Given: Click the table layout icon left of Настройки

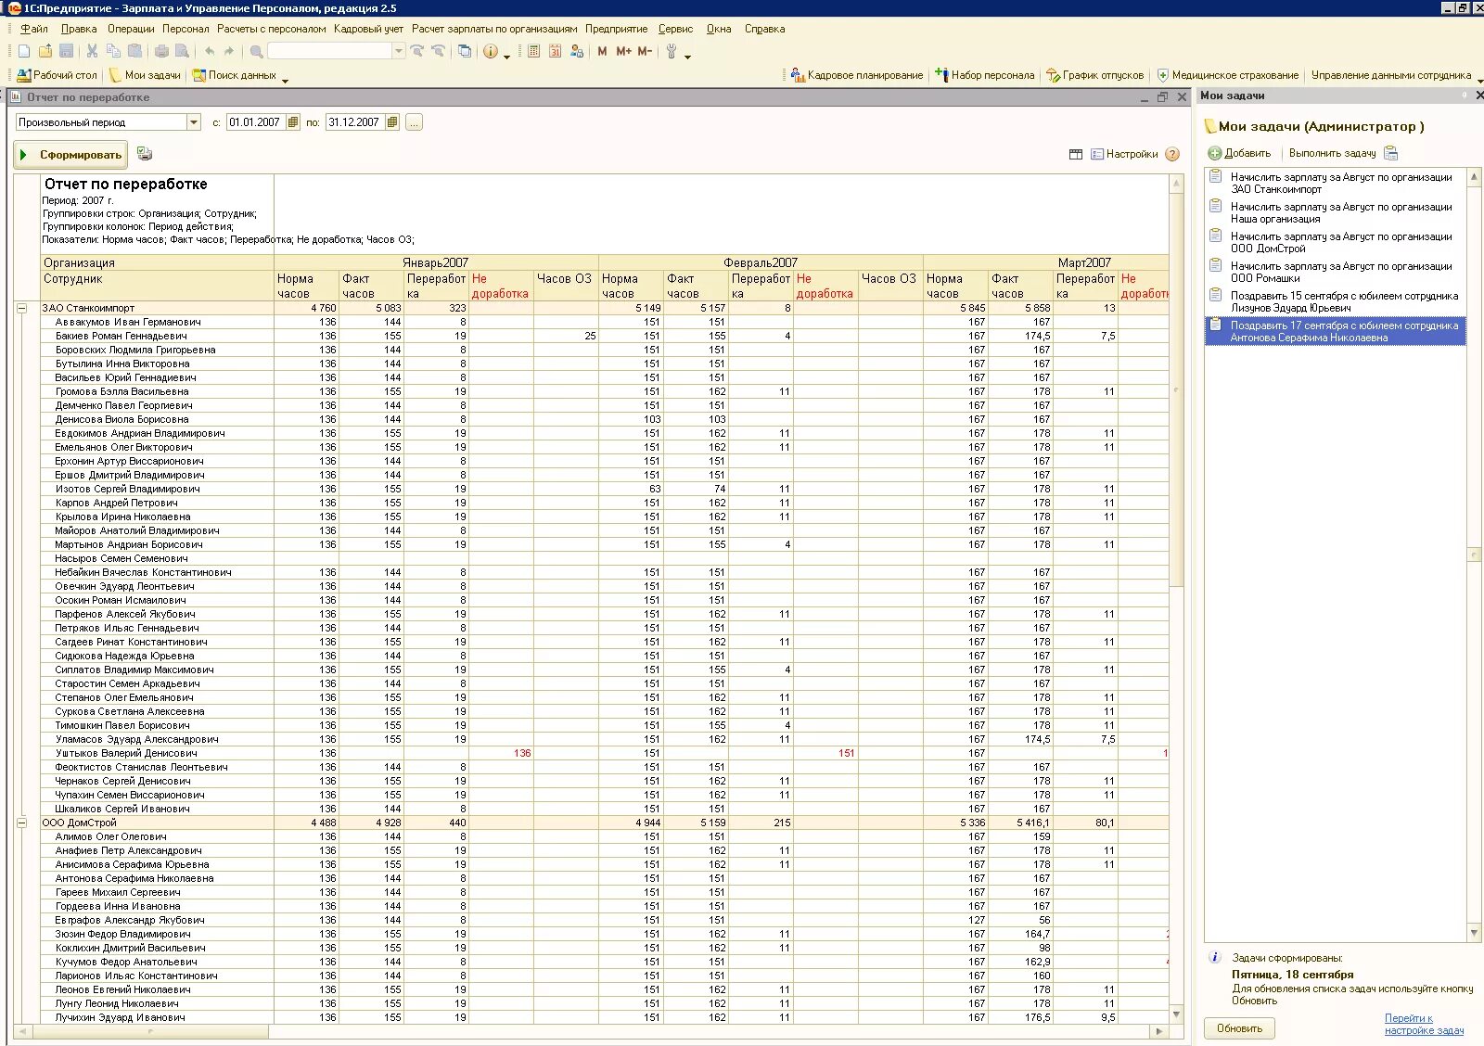Looking at the screenshot, I should click(1076, 155).
